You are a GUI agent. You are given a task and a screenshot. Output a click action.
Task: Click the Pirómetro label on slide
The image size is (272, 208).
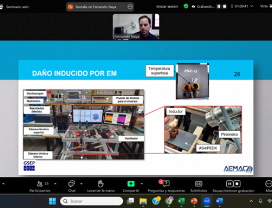[x=230, y=134]
